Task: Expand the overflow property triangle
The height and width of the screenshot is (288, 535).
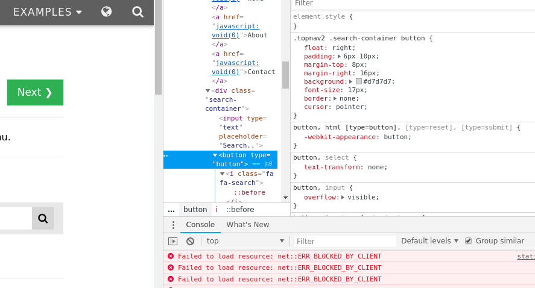Action: coord(343,197)
